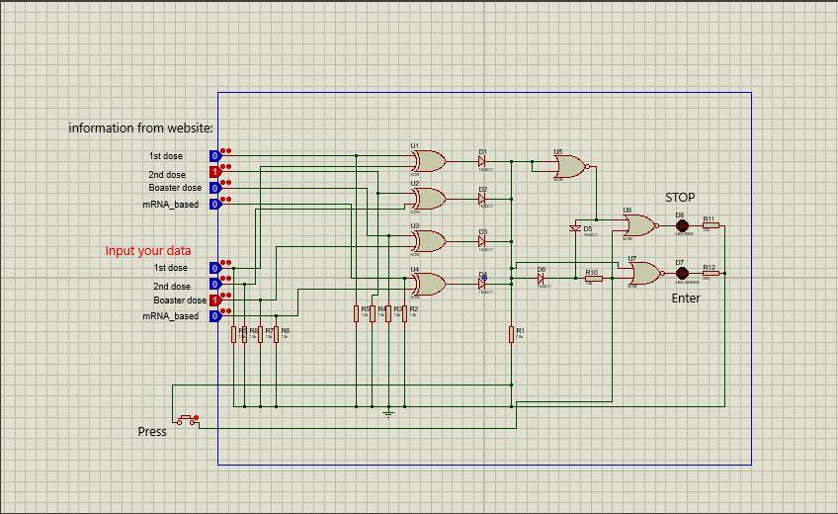Toggle the input data mRNA_based logic state
The image size is (838, 514).
[x=214, y=315]
